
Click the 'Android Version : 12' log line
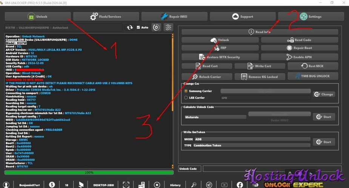coord(20,53)
